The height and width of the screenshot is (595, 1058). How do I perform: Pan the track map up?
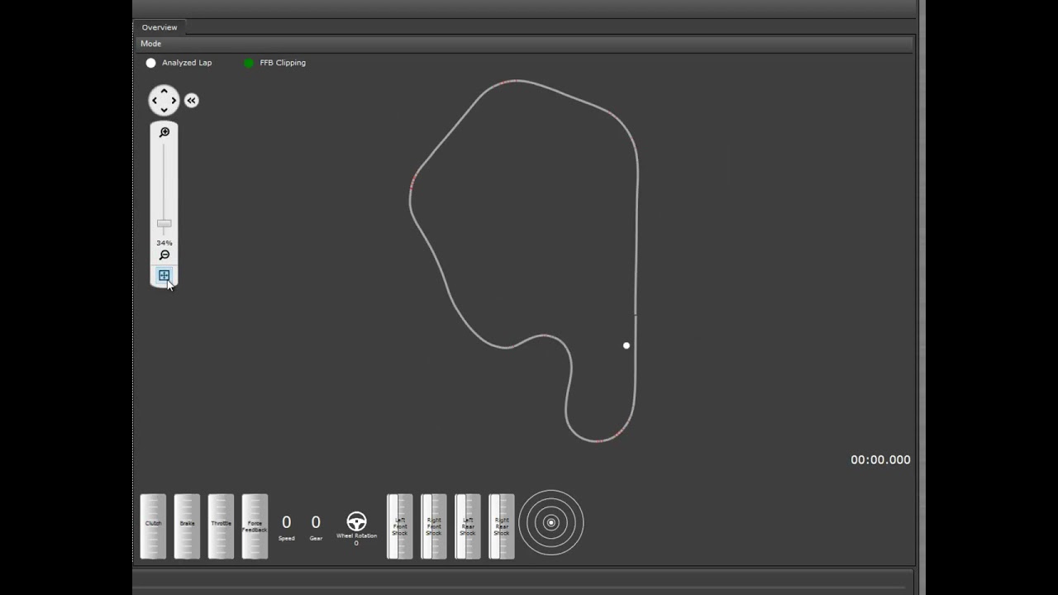tap(164, 91)
